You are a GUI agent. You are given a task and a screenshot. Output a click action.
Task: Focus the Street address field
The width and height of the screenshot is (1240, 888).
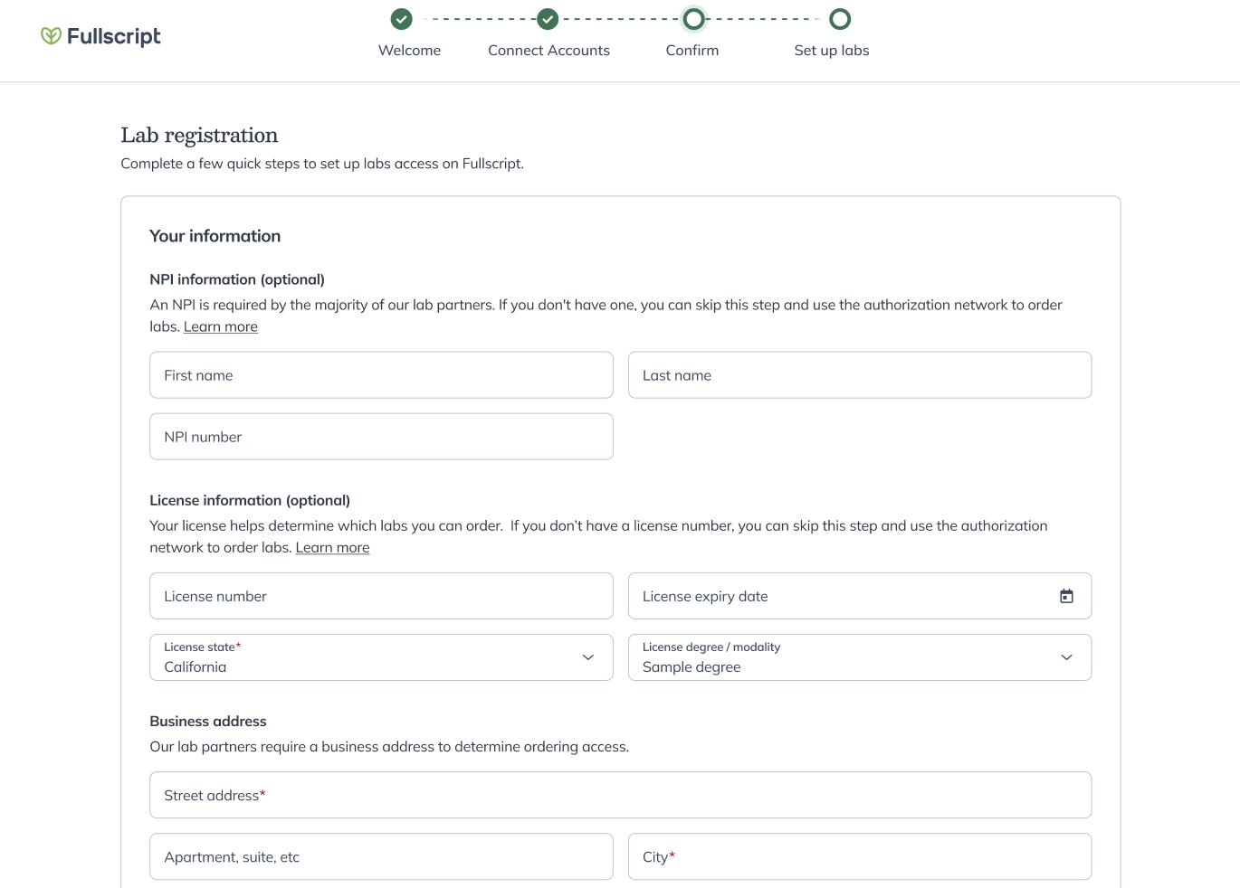click(x=621, y=795)
